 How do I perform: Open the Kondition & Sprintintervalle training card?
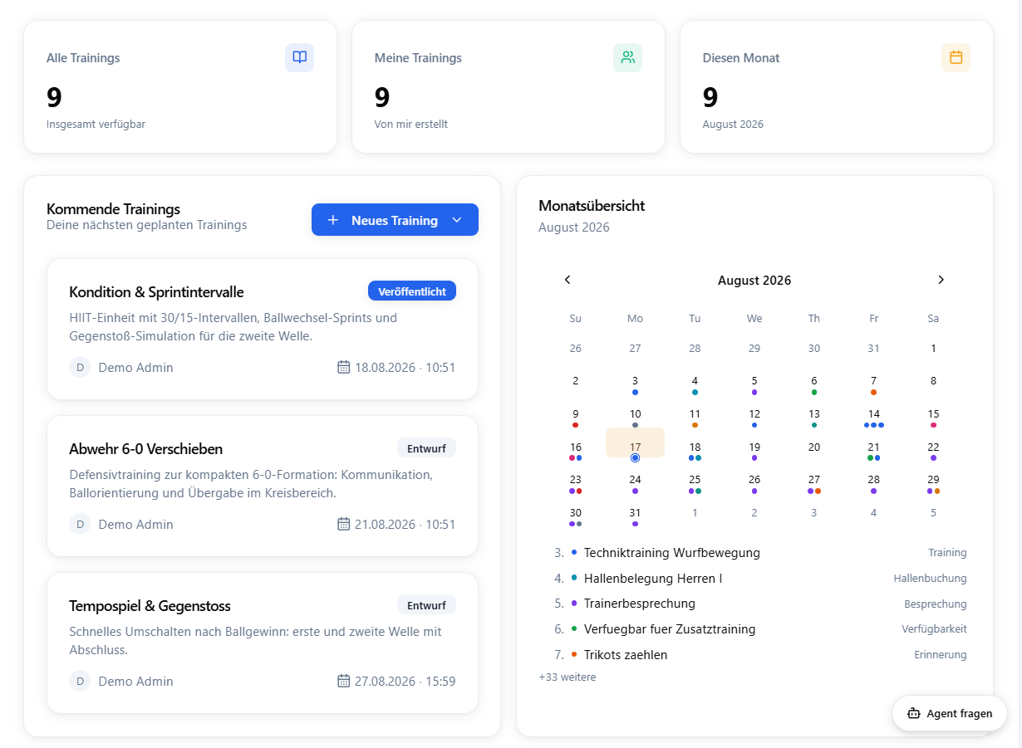tap(263, 329)
